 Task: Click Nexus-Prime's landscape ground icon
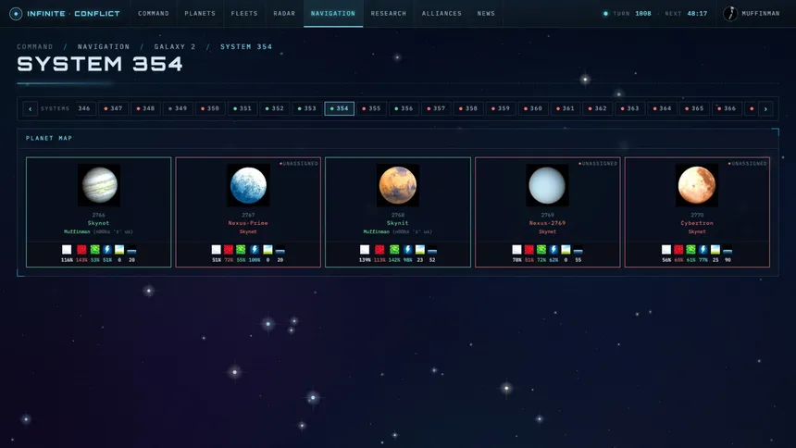click(x=267, y=249)
